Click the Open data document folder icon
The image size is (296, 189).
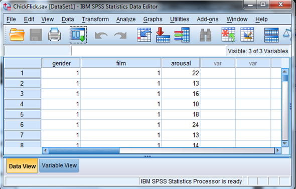pyautogui.click(x=17, y=35)
